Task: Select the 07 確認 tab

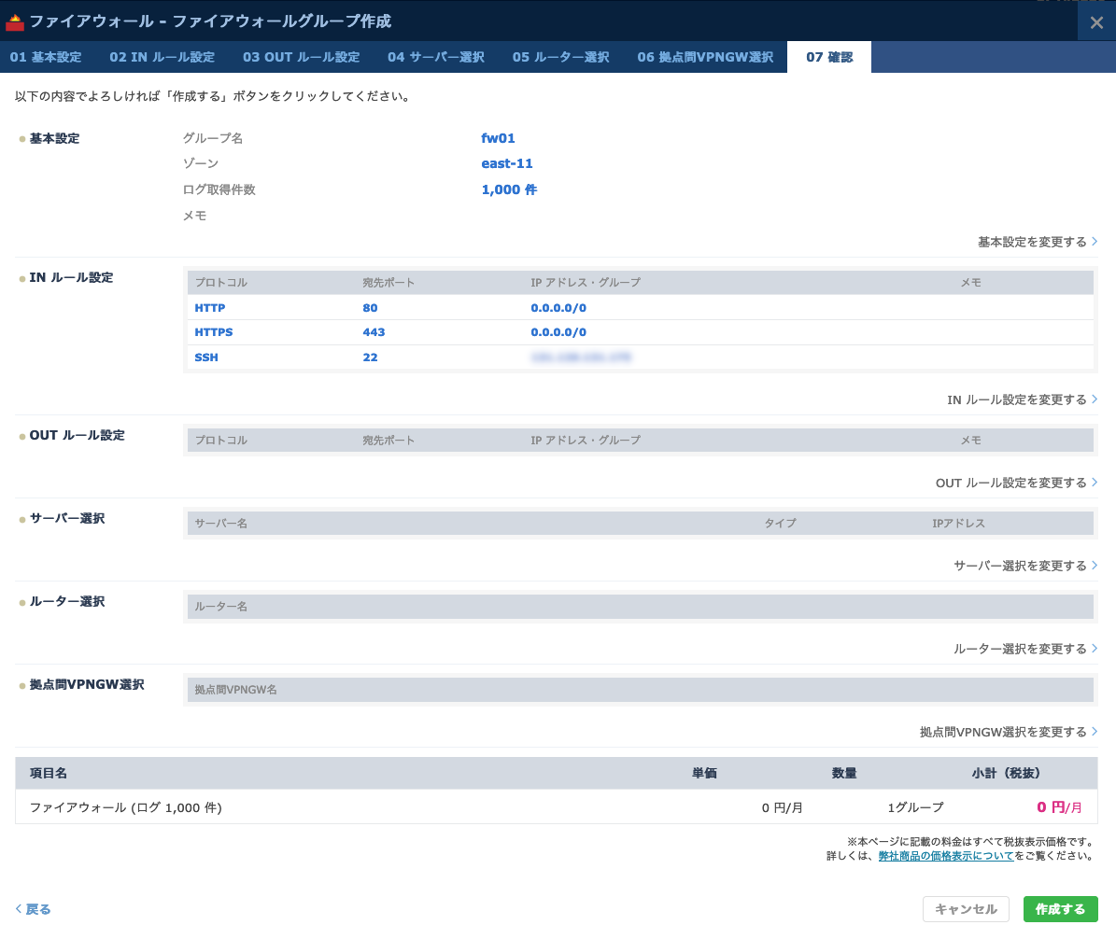Action: [829, 57]
